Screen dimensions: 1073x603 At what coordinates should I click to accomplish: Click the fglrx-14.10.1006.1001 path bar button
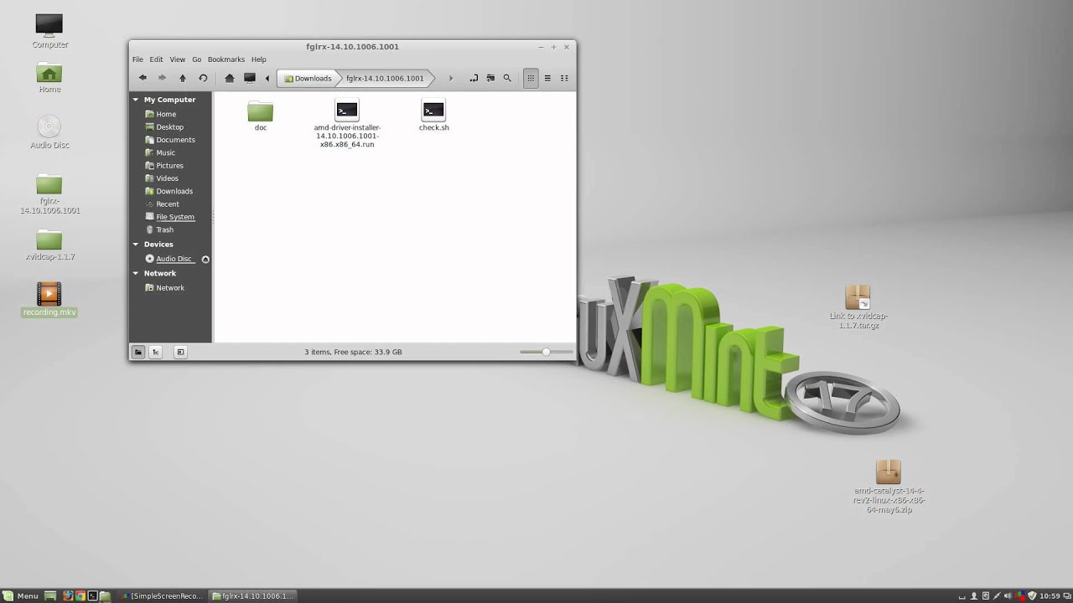click(x=386, y=78)
